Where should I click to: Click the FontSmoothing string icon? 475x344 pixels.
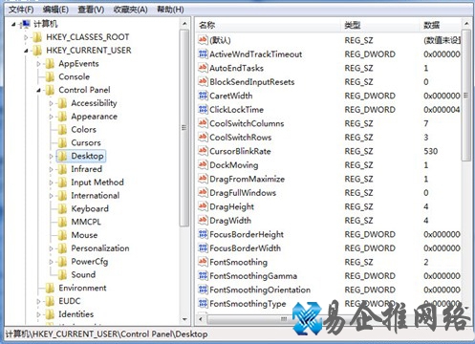[x=203, y=262]
